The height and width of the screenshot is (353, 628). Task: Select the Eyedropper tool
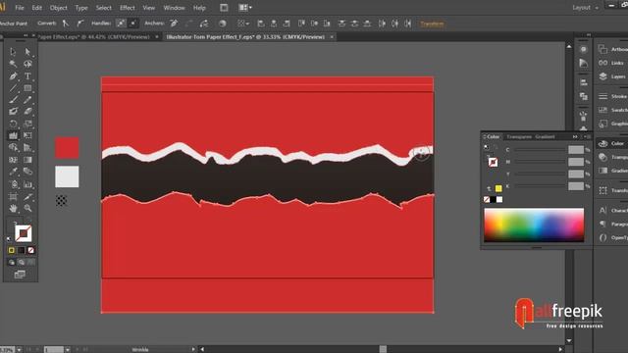(x=13, y=172)
